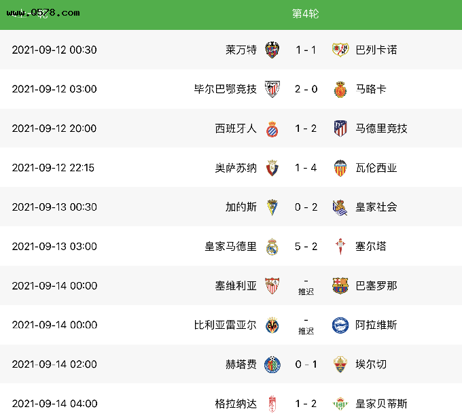Screen dimensions: 462x420
Task: Click the 格拉纳达 team name
Action: pyautogui.click(x=236, y=404)
